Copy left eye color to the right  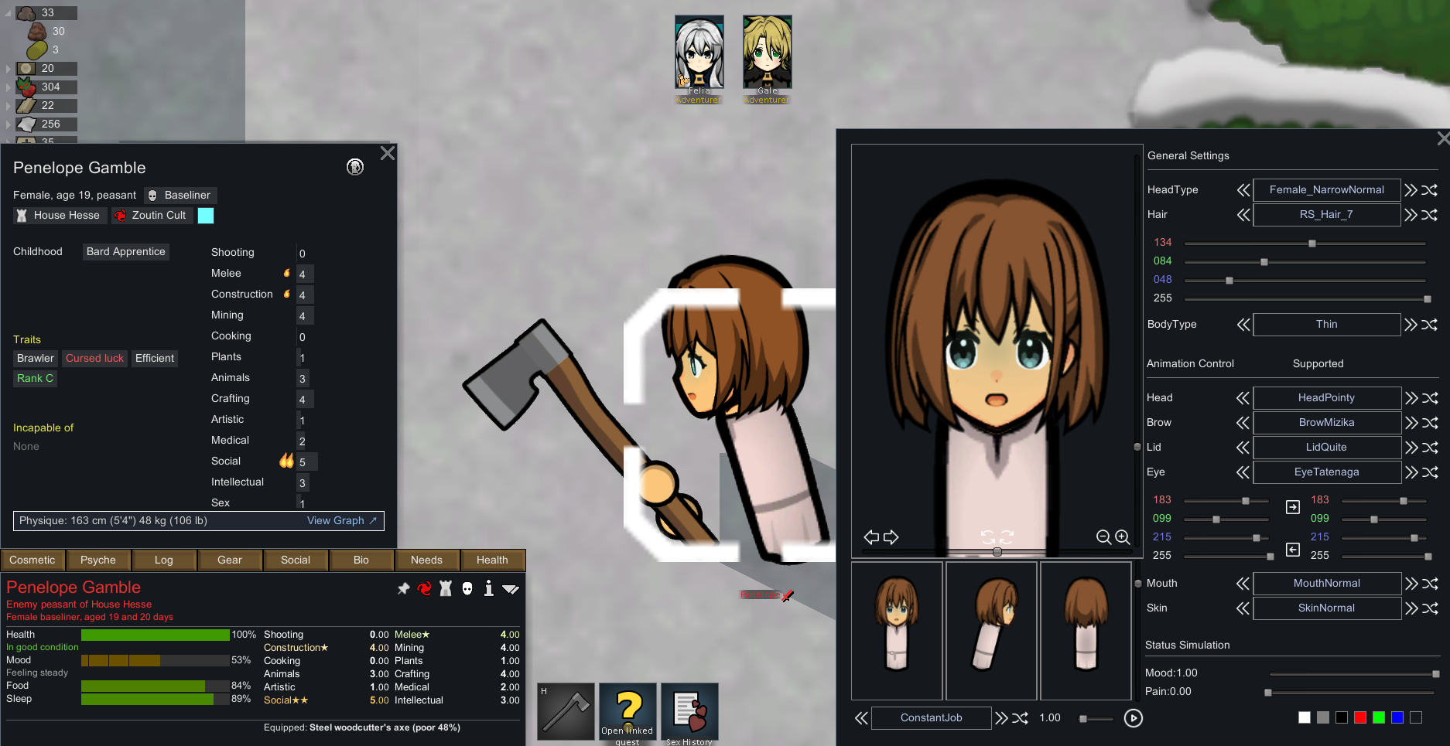click(1293, 507)
